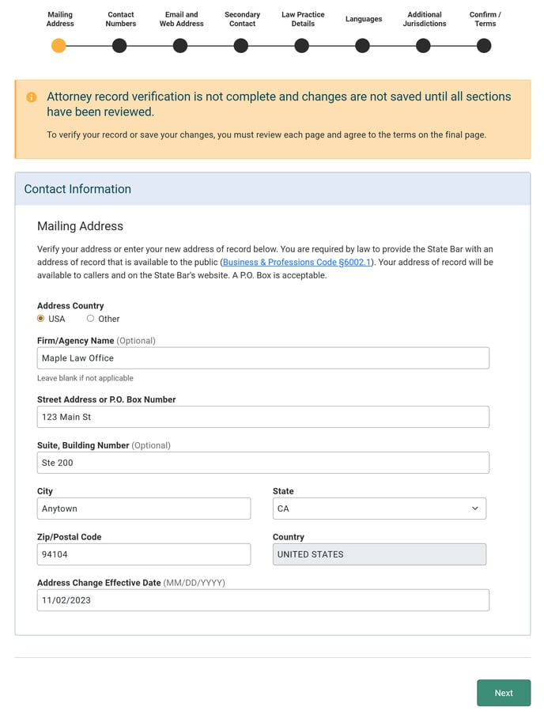Open Law Practice Details step dot
This screenshot has height=711, width=544.
pos(302,46)
